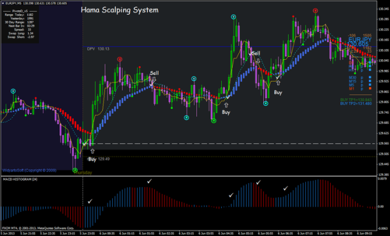The width and height of the screenshot is (390, 236).
Task: Click the cyan circle marker at far-left swing high
Action: [13, 91]
